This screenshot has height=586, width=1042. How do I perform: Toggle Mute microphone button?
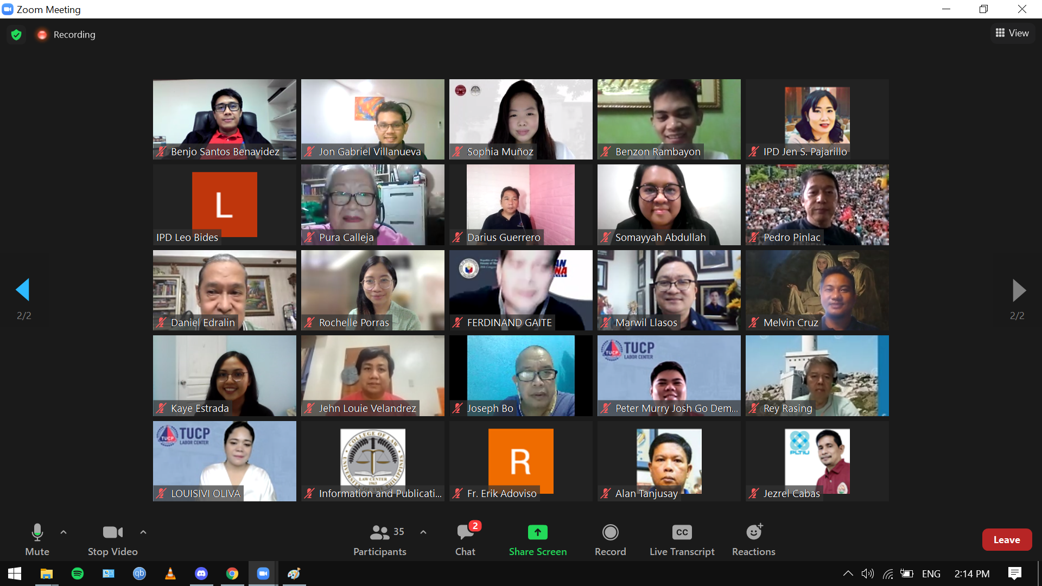(x=37, y=533)
